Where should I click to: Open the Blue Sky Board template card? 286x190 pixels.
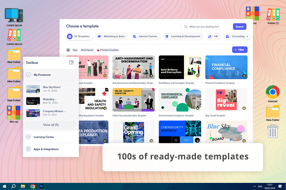(x=226, y=132)
